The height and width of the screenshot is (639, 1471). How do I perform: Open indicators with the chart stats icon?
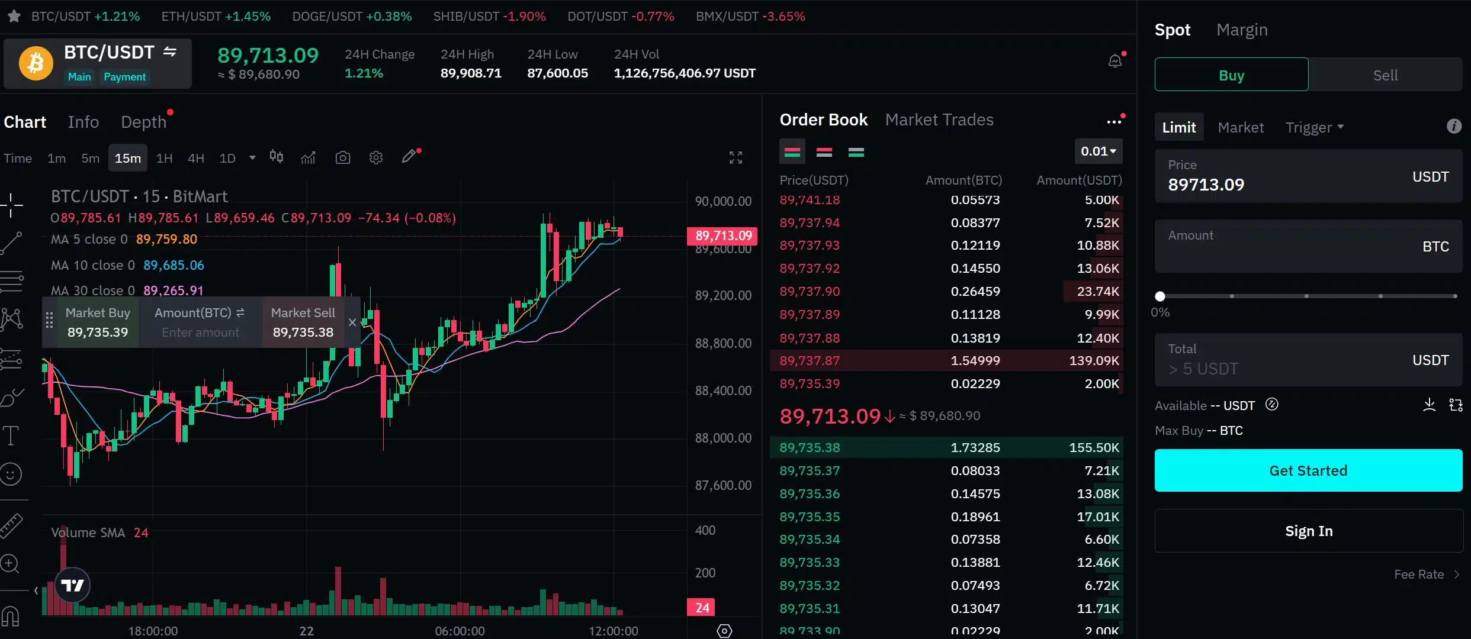pos(308,157)
